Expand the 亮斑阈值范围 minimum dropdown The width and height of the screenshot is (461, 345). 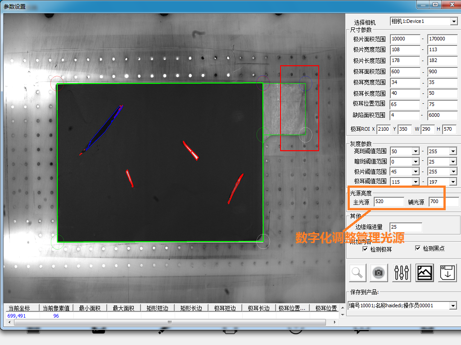pyautogui.click(x=416, y=151)
